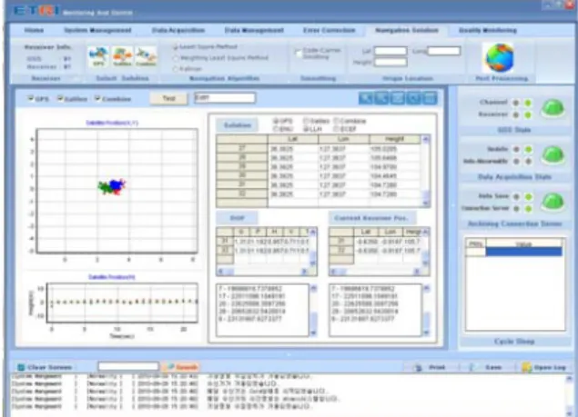Screen dimensions: 578x417
Task: Click DOP table horizontal scroll left arrow
Action: click(221, 272)
